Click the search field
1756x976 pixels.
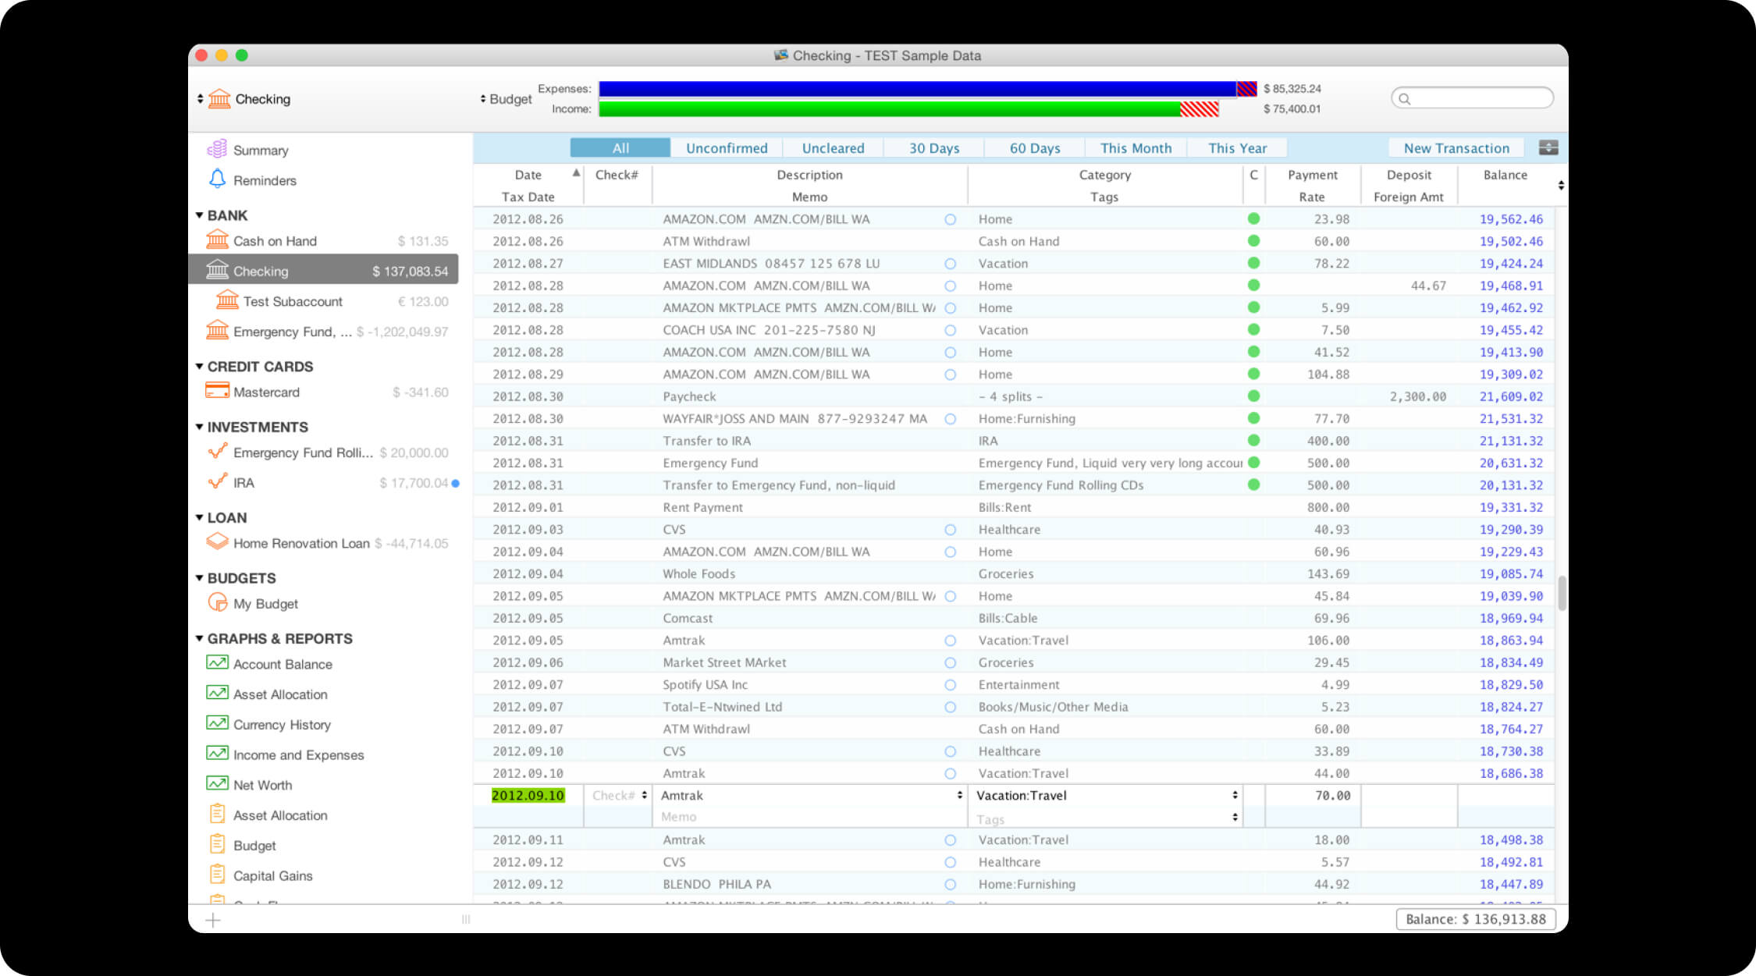coord(1472,98)
